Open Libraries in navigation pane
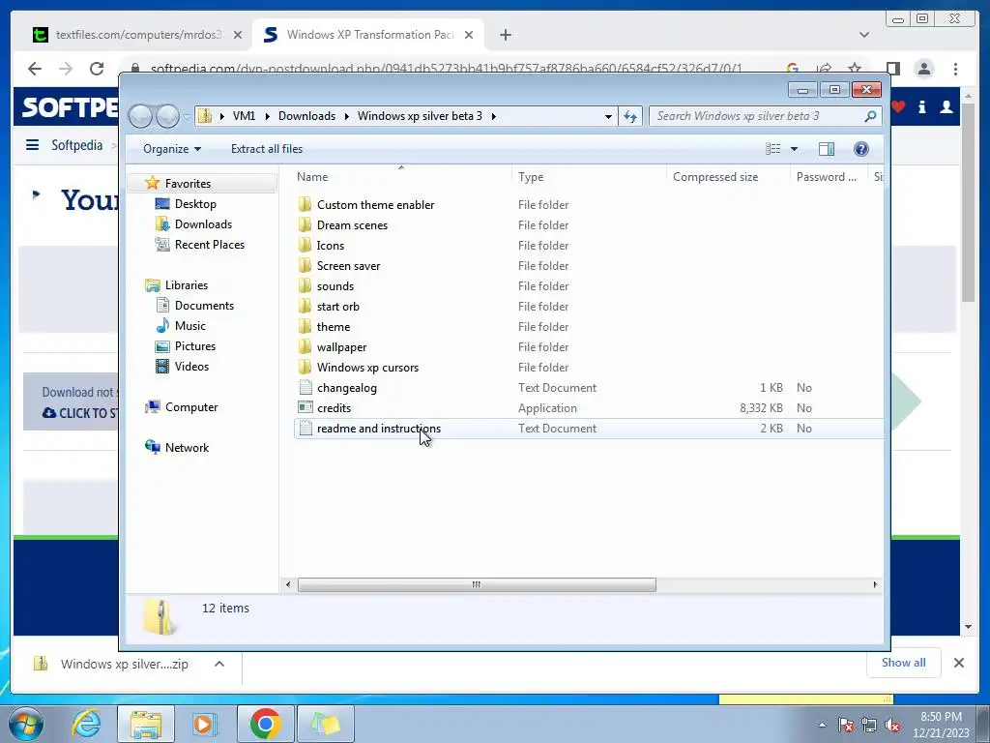 187,285
